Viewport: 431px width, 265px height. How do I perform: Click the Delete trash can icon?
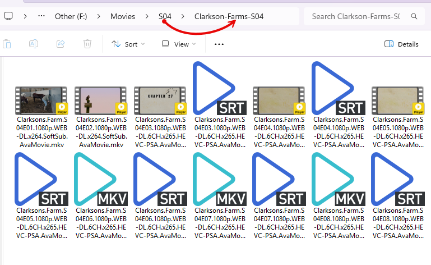(x=87, y=44)
